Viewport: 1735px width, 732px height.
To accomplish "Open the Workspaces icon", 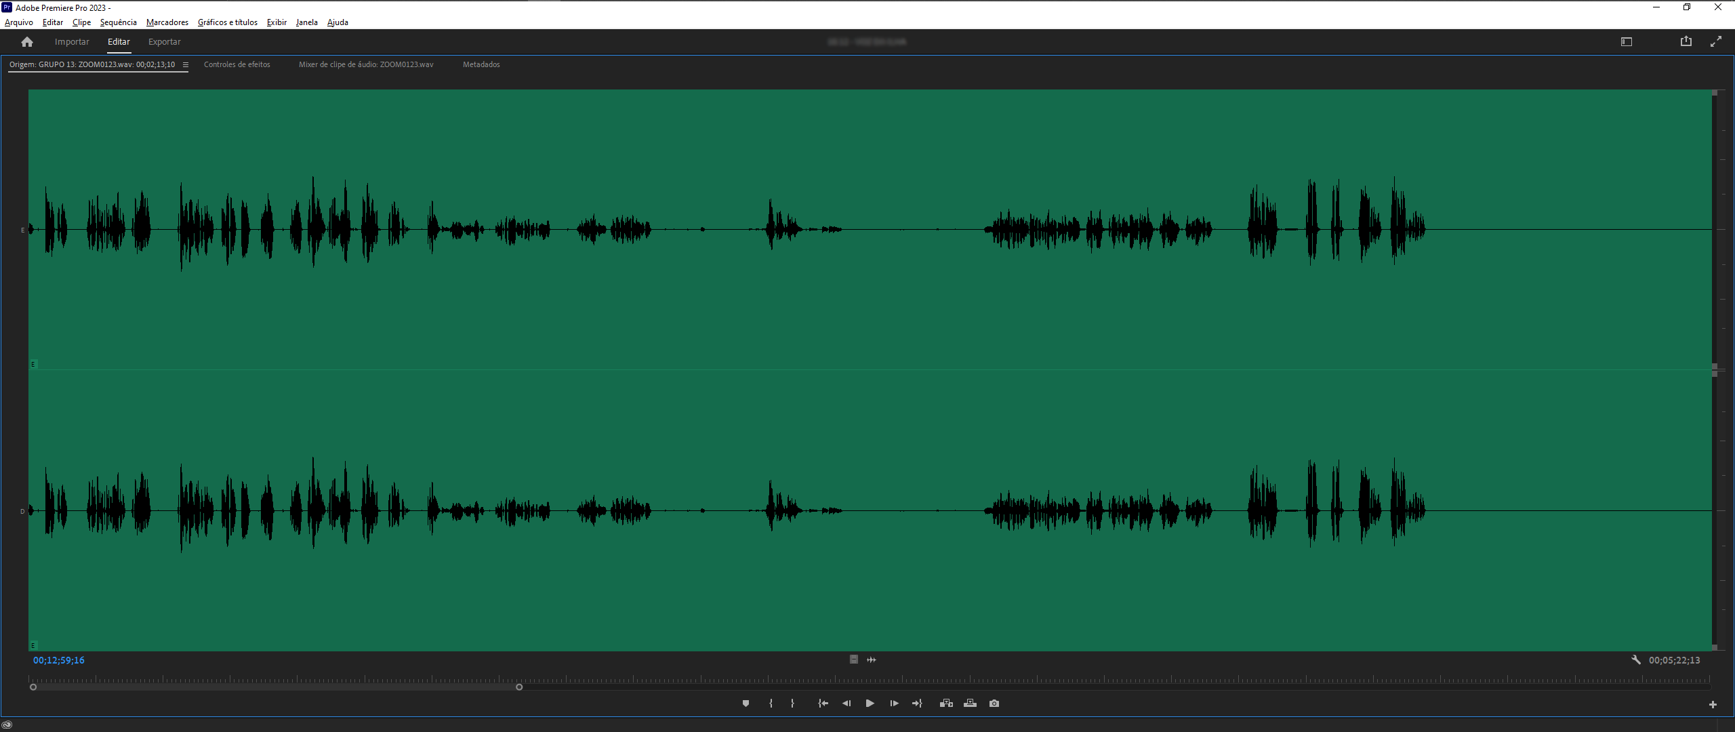I will click(x=1627, y=42).
